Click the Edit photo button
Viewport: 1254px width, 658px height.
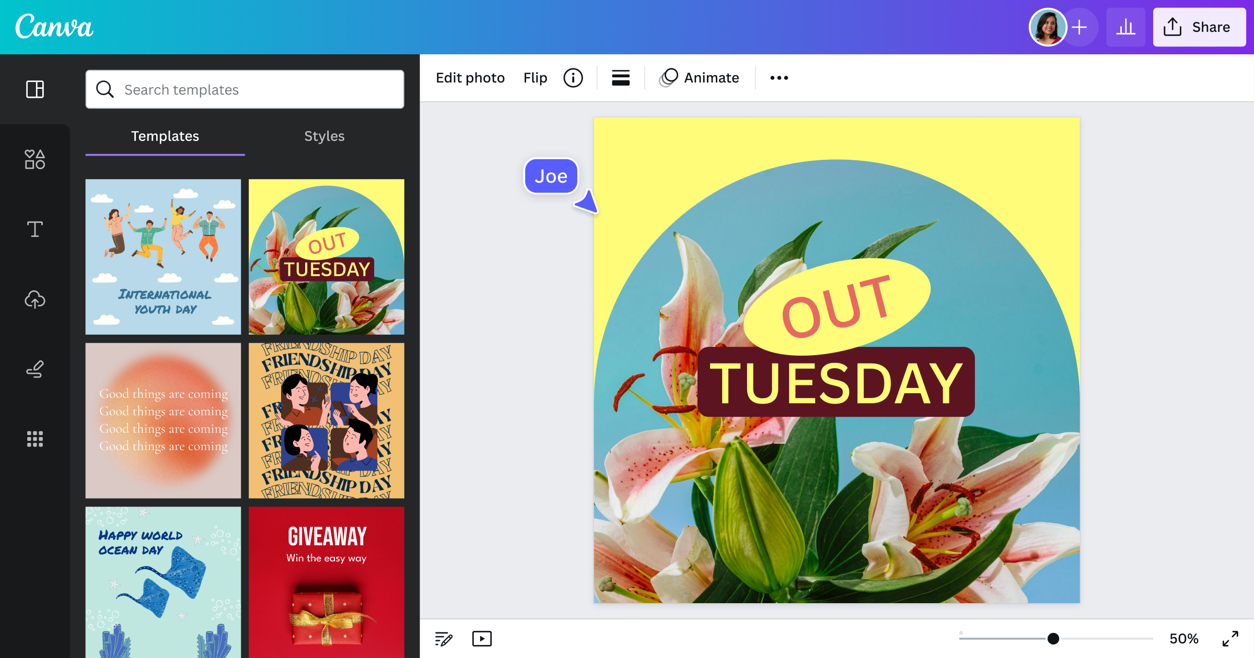[470, 77]
